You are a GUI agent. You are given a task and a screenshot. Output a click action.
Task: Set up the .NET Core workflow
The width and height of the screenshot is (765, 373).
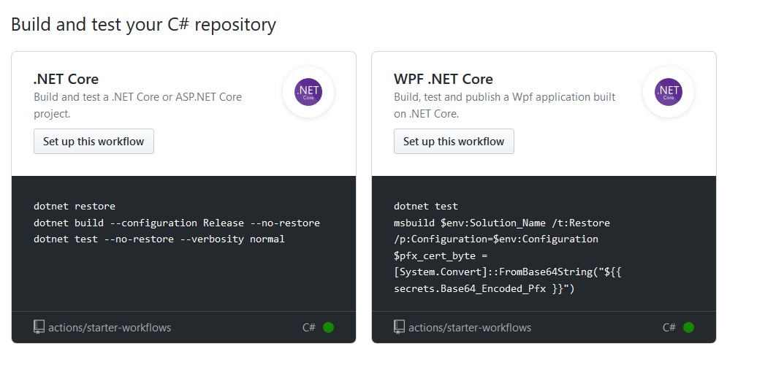(94, 142)
